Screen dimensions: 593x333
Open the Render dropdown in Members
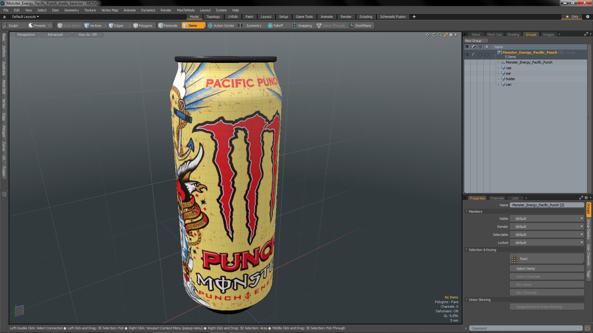pos(547,227)
